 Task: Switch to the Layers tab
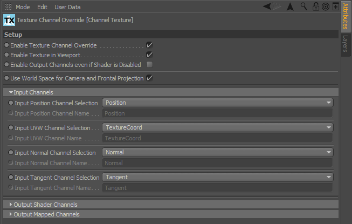[346, 44]
